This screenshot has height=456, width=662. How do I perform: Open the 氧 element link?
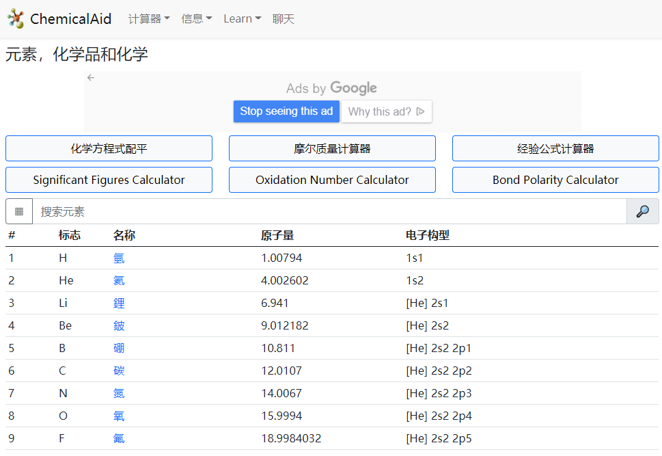[x=119, y=416]
